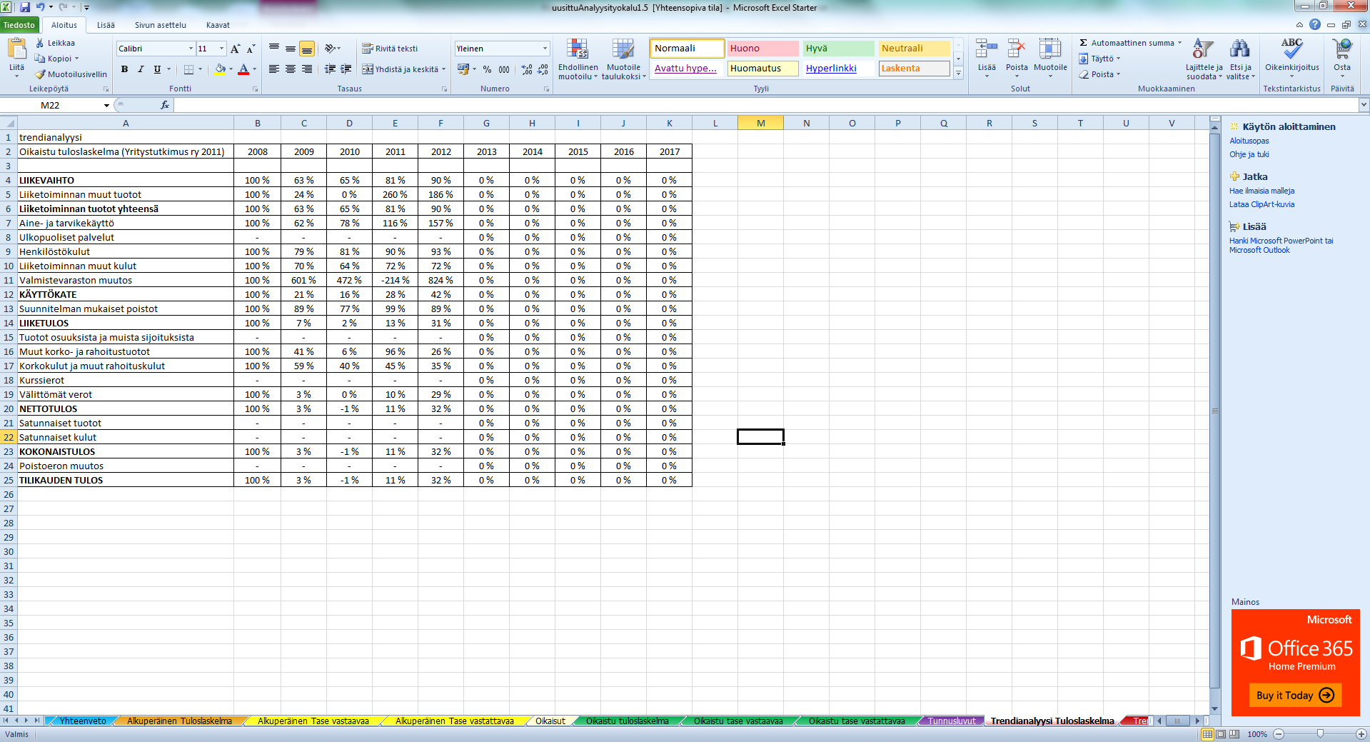Screen dimensions: 1370x742
Task: Switch to the Kaavat ribbon tab
Action: [x=218, y=25]
